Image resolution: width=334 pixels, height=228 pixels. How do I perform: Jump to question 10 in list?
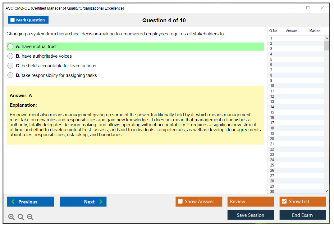tap(272, 86)
